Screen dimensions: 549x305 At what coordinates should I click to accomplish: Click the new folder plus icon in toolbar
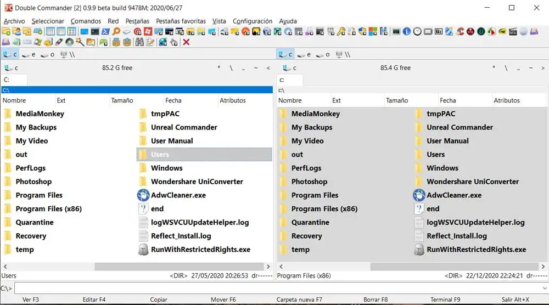[6, 31]
